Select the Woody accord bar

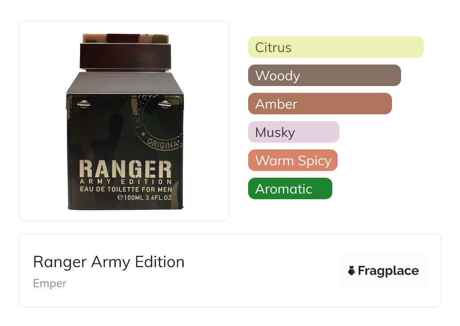[x=324, y=75]
